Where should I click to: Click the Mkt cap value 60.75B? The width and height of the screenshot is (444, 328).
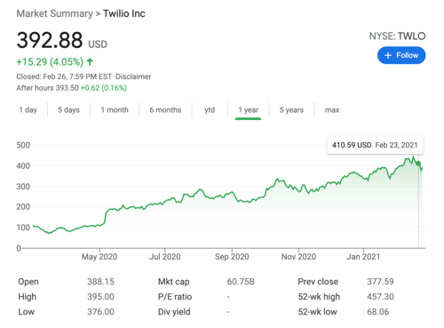coord(241,282)
